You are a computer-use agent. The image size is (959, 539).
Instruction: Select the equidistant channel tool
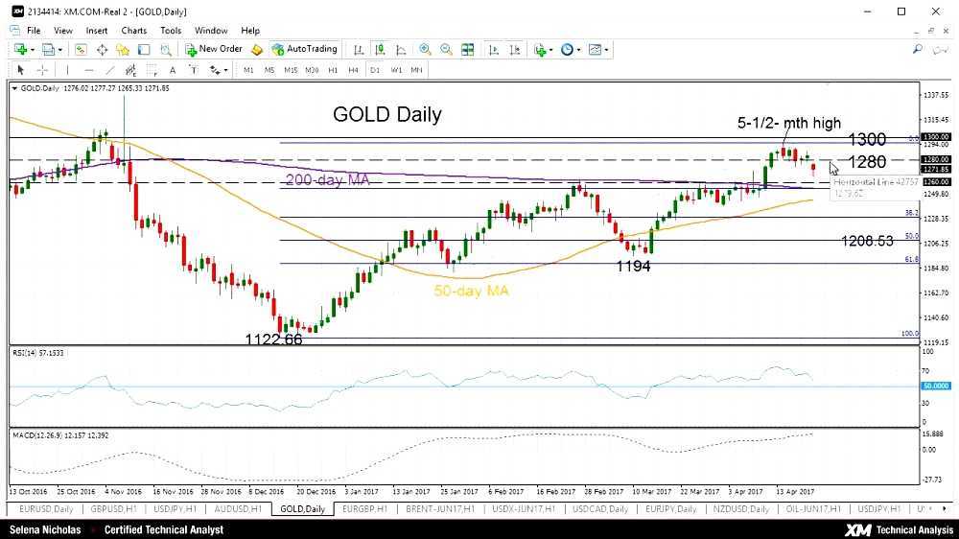click(x=130, y=70)
